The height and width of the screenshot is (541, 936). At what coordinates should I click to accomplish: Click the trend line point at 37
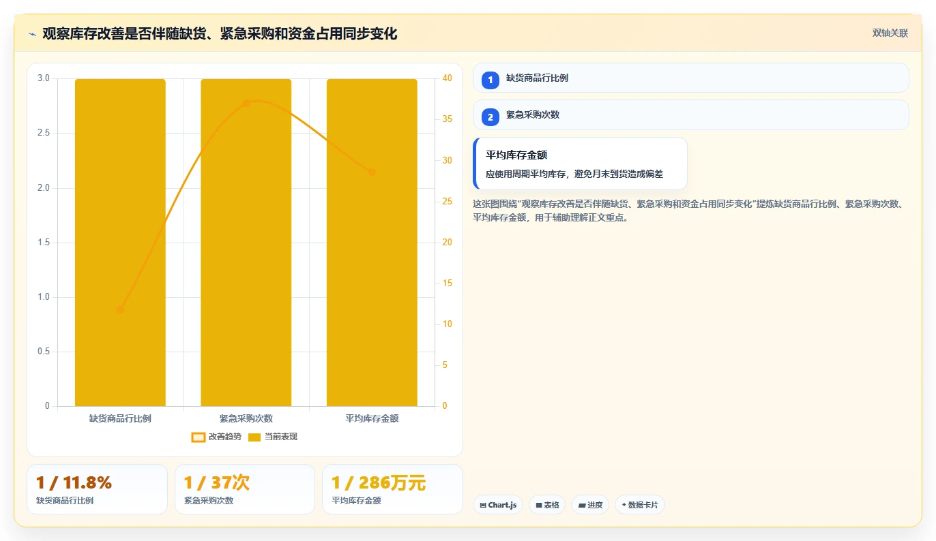(x=246, y=104)
